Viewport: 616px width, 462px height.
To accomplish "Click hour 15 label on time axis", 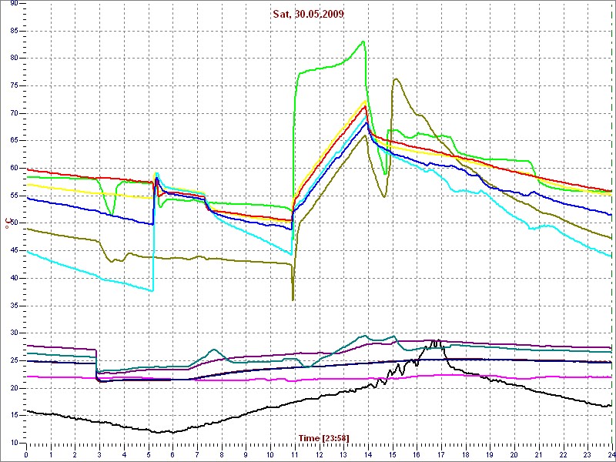I will pos(392,455).
